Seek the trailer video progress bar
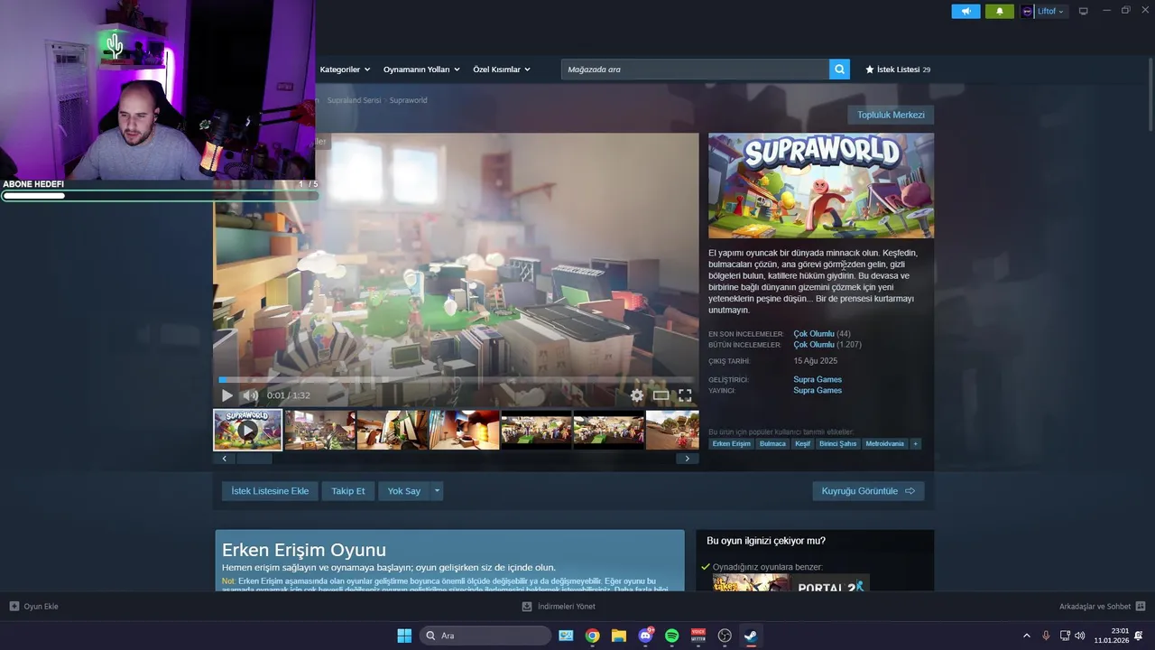 click(456, 380)
